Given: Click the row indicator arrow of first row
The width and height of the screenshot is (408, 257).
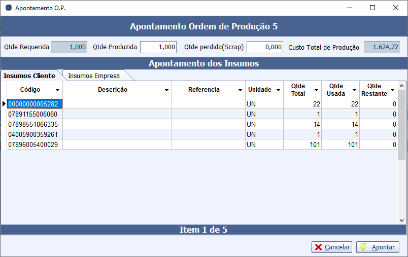Looking at the screenshot, I should pyautogui.click(x=4, y=104).
